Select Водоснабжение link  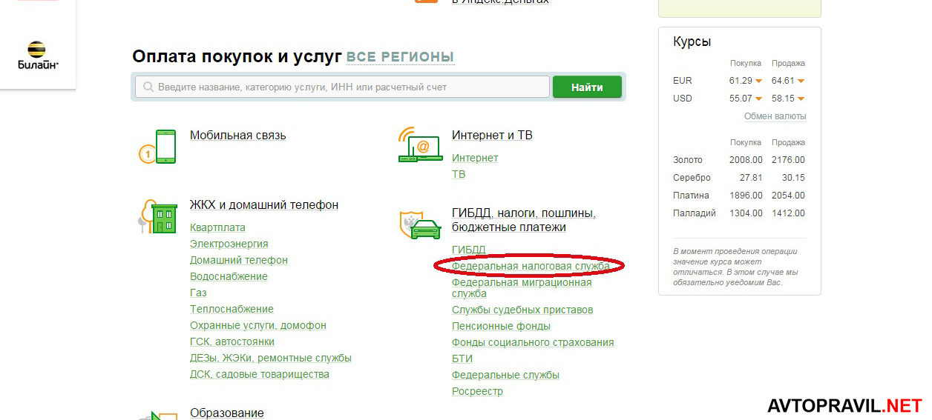point(229,276)
